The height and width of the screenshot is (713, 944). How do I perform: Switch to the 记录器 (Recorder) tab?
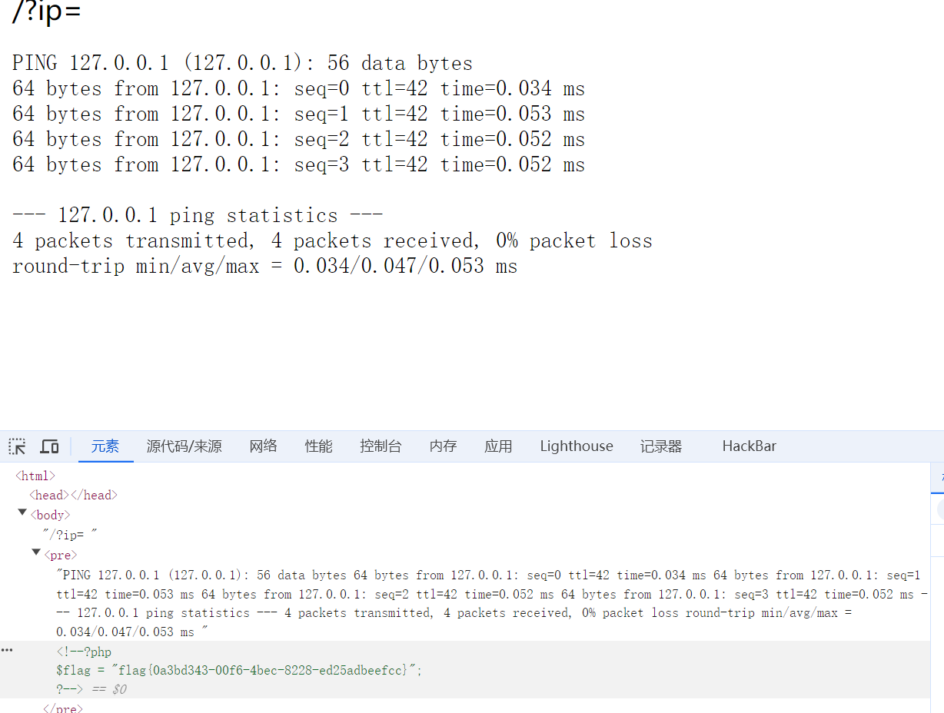[661, 446]
